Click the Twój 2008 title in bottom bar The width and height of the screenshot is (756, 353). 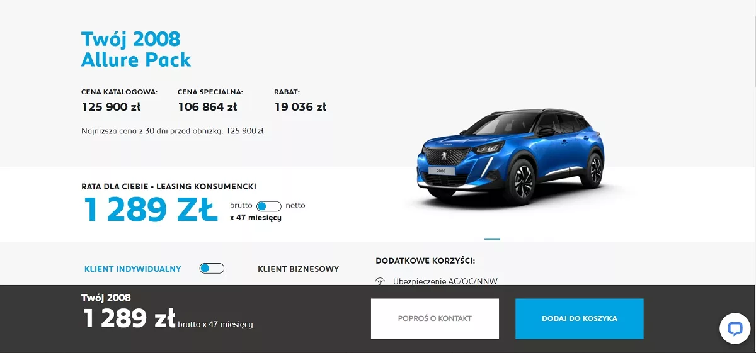(106, 298)
